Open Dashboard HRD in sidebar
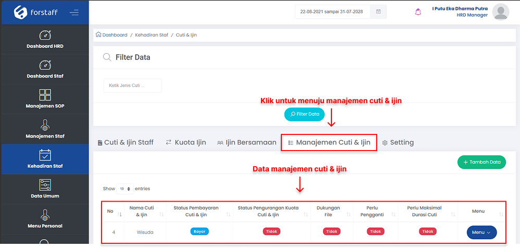 coord(45,40)
